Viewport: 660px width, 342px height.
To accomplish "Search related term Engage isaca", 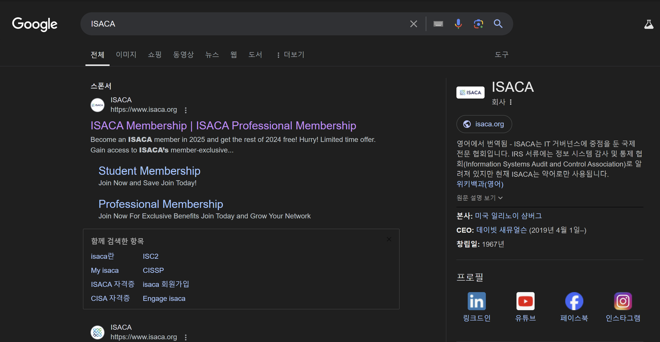I will [x=164, y=298].
